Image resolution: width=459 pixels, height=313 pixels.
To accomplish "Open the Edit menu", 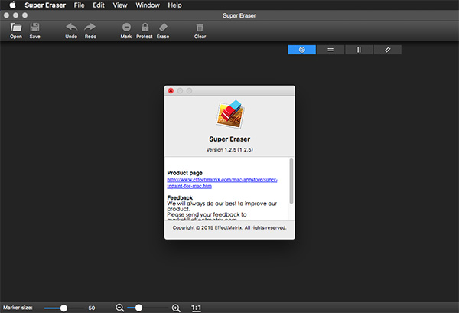I will coord(99,5).
